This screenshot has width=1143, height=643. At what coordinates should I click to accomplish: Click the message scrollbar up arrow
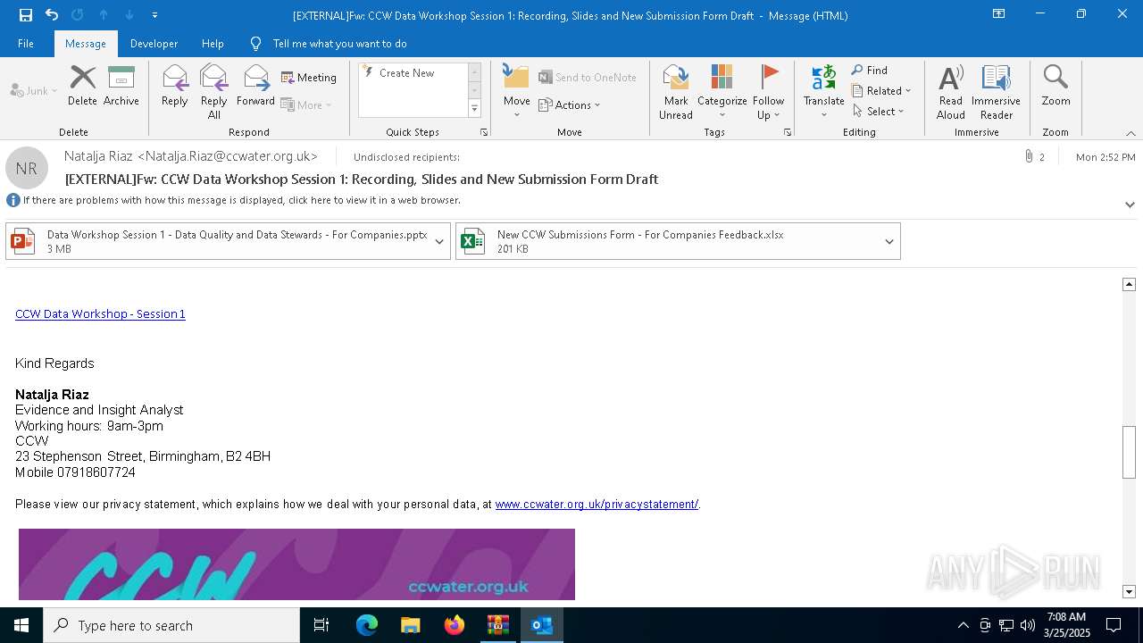tap(1129, 284)
